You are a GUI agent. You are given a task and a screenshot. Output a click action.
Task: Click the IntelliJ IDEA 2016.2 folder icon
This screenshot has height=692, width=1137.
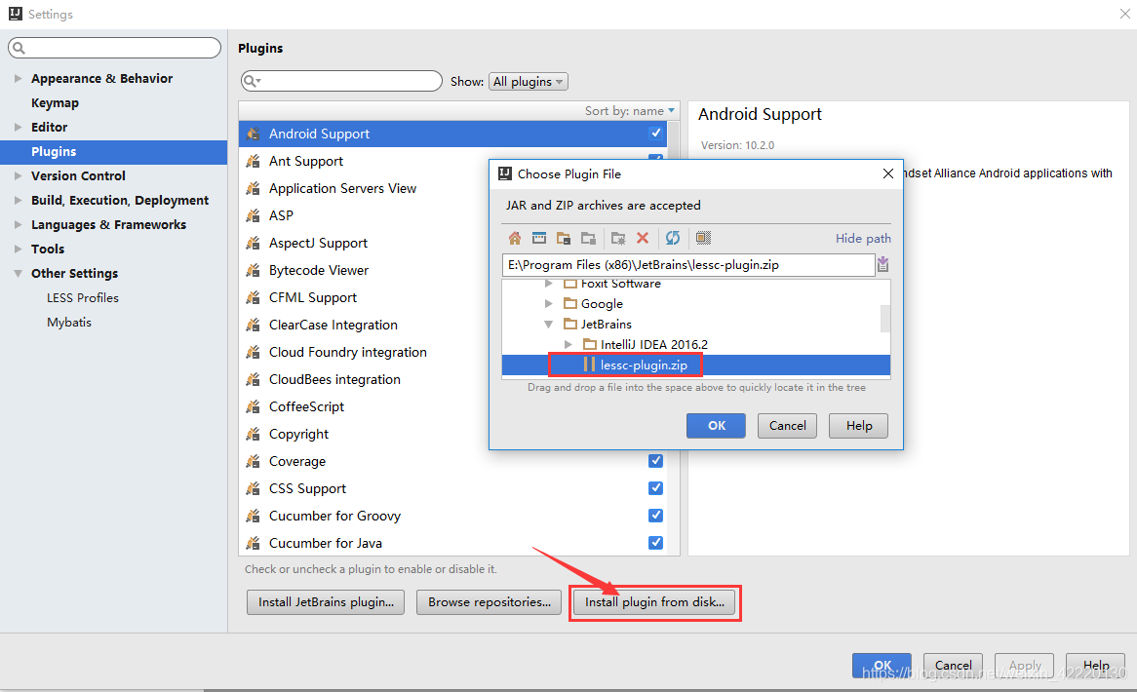(590, 344)
